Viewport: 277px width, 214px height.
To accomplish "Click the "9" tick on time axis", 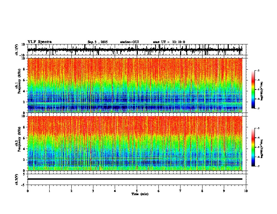I will (224, 191).
